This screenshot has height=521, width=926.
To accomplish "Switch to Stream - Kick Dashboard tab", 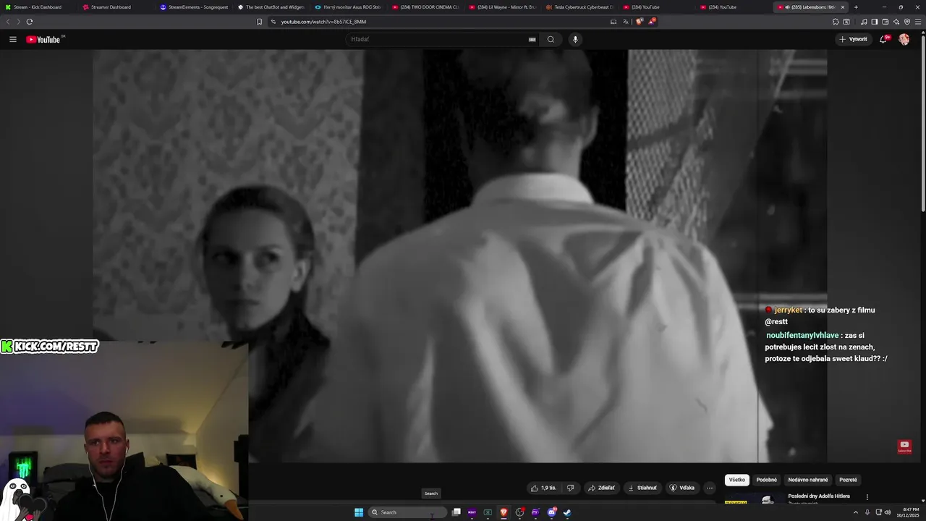I will (x=38, y=7).
